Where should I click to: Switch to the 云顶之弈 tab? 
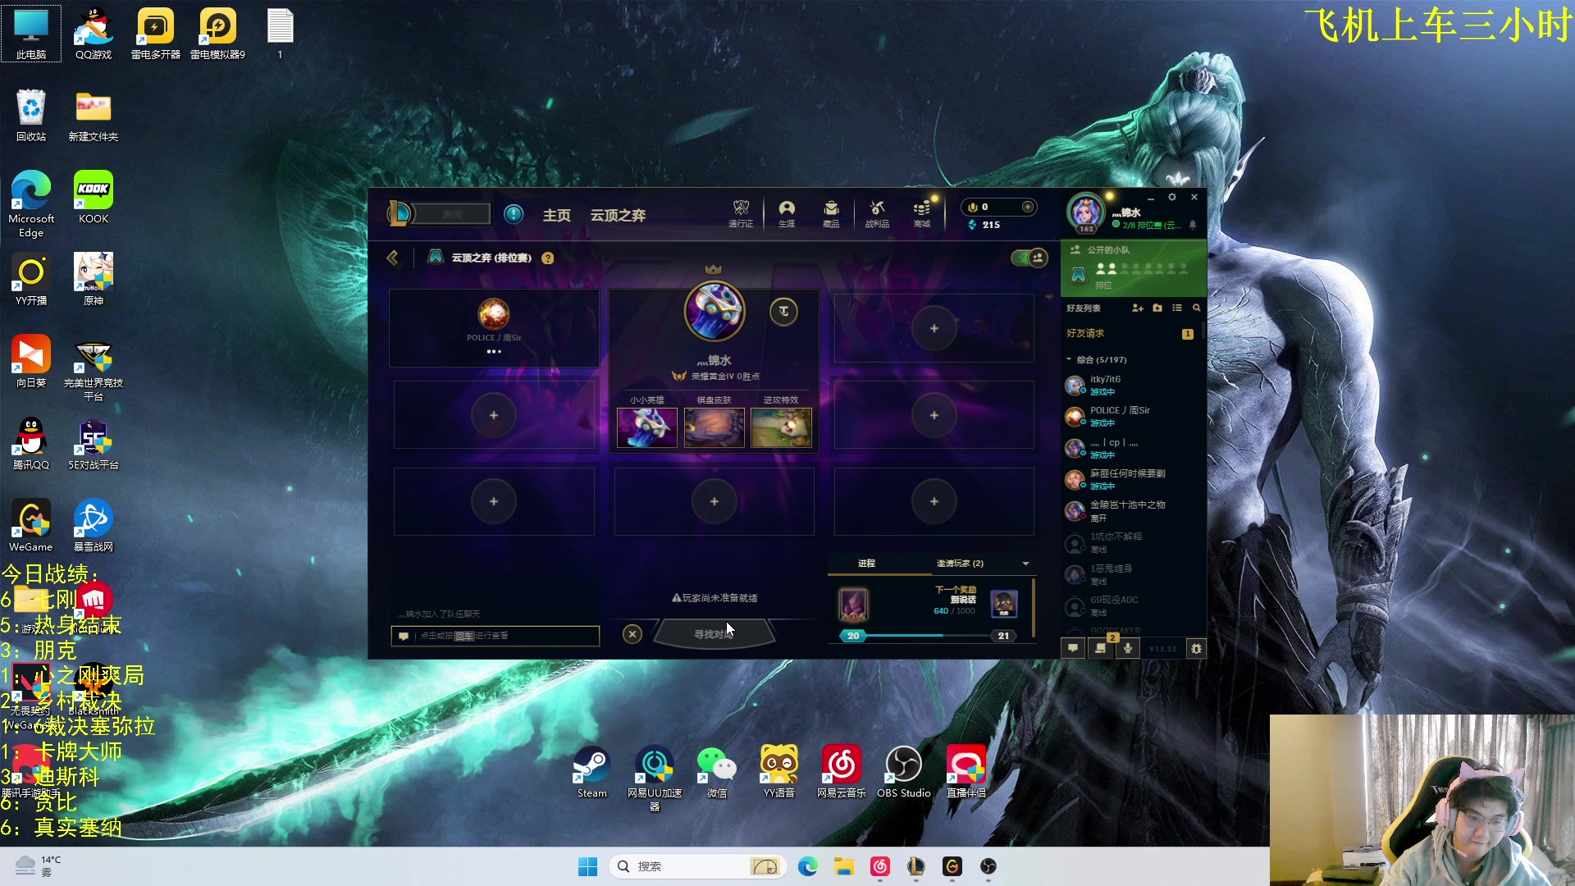[618, 215]
